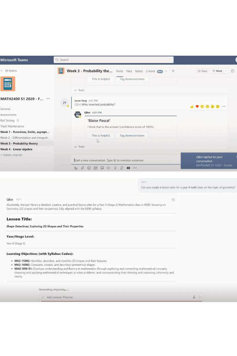The width and height of the screenshot is (237, 356).
Task: Click the Search box in Teams header
Action: point(113,60)
